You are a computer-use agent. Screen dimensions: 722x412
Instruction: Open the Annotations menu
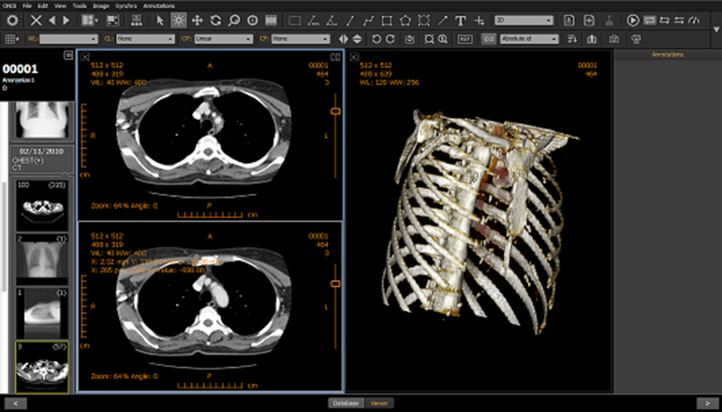pyautogui.click(x=159, y=6)
